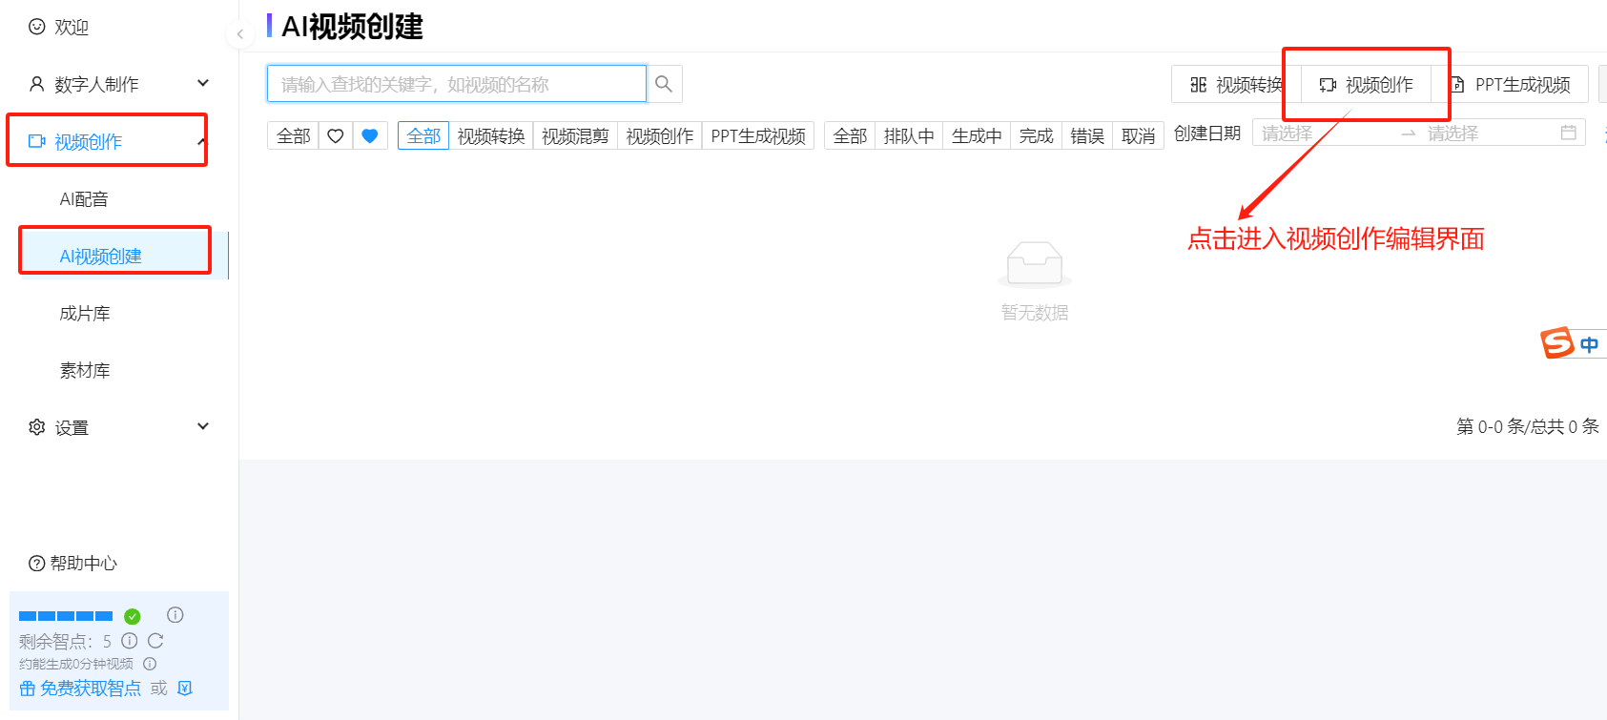Click refresh icon beside 剩余智点

click(155, 641)
